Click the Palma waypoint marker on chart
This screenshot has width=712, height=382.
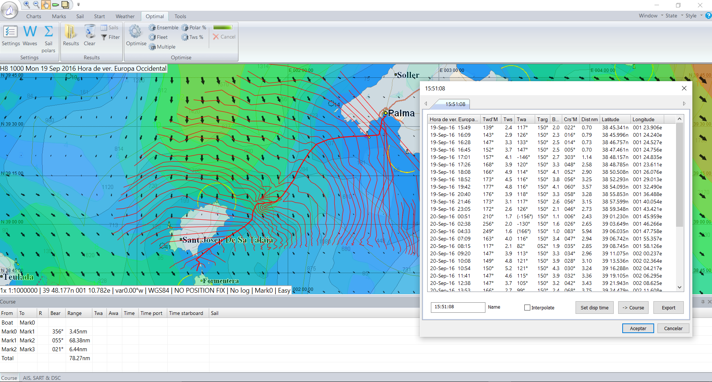pyautogui.click(x=386, y=113)
